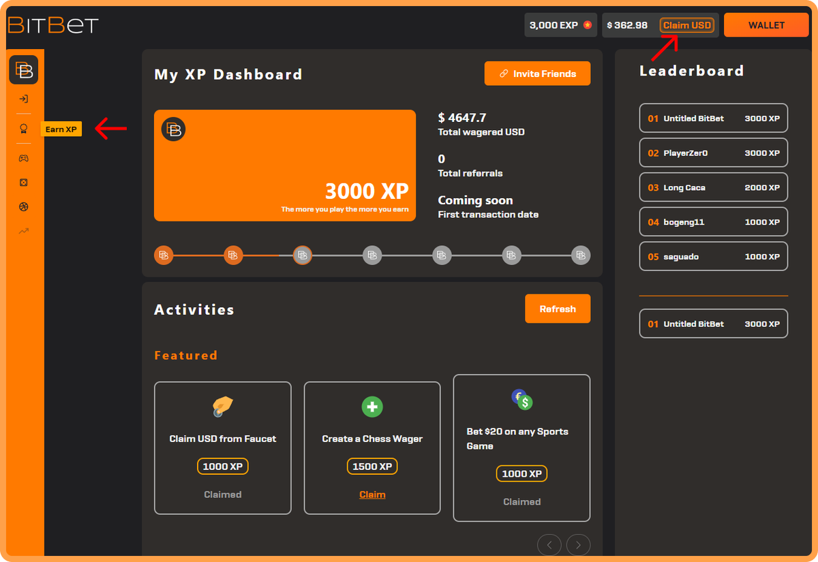Click the 1500 XP badge on the Chess card
The width and height of the screenshot is (818, 562).
[x=372, y=467]
